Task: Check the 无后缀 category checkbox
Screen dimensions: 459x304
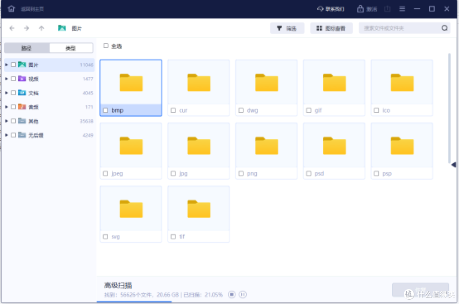Action: click(x=13, y=135)
